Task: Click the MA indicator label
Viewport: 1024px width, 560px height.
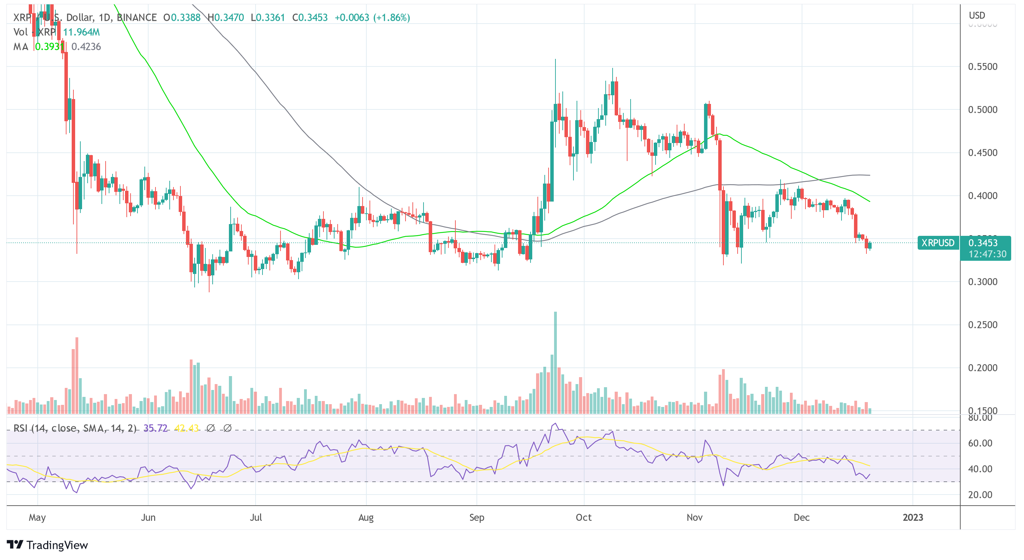Action: pos(21,47)
